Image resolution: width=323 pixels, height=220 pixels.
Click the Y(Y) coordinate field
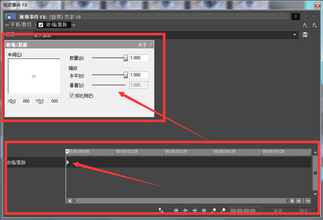pyautogui.click(x=55, y=101)
